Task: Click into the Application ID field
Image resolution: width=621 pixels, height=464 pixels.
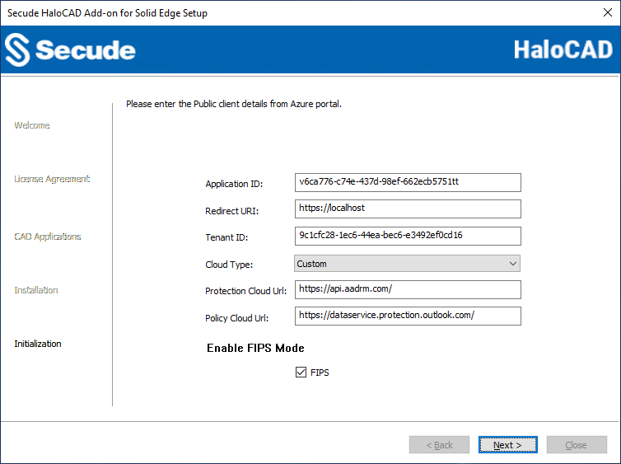Action: pyautogui.click(x=408, y=181)
